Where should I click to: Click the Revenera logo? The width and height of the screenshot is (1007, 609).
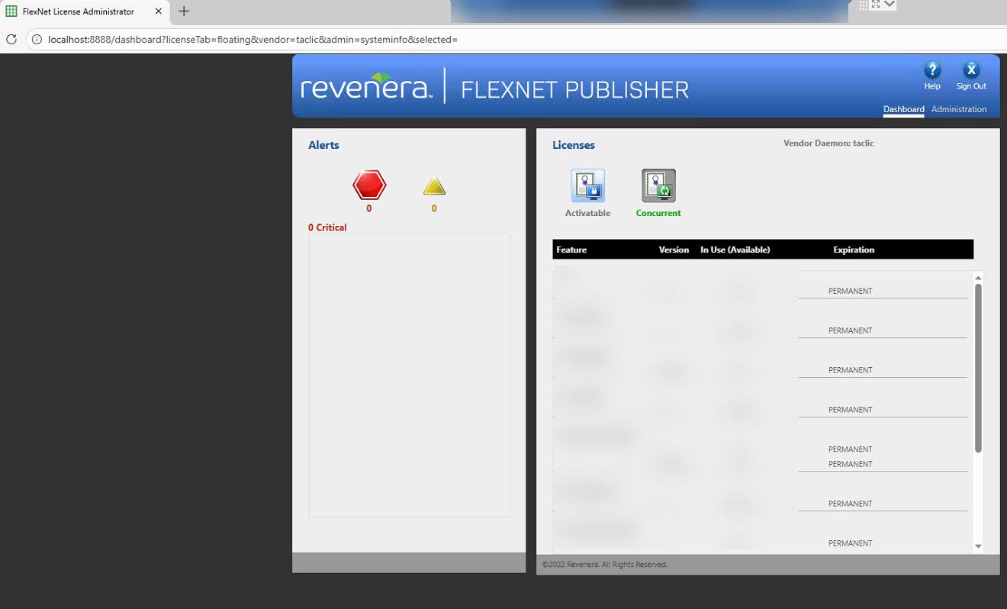[367, 85]
